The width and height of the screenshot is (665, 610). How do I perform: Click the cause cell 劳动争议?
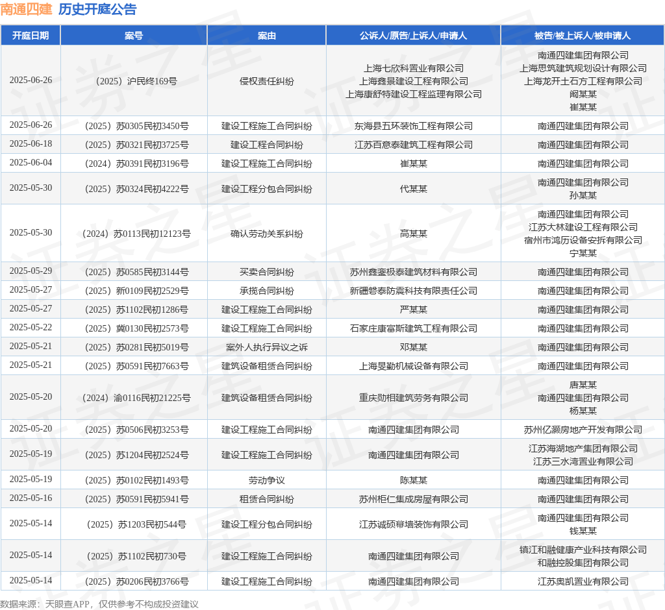267,480
